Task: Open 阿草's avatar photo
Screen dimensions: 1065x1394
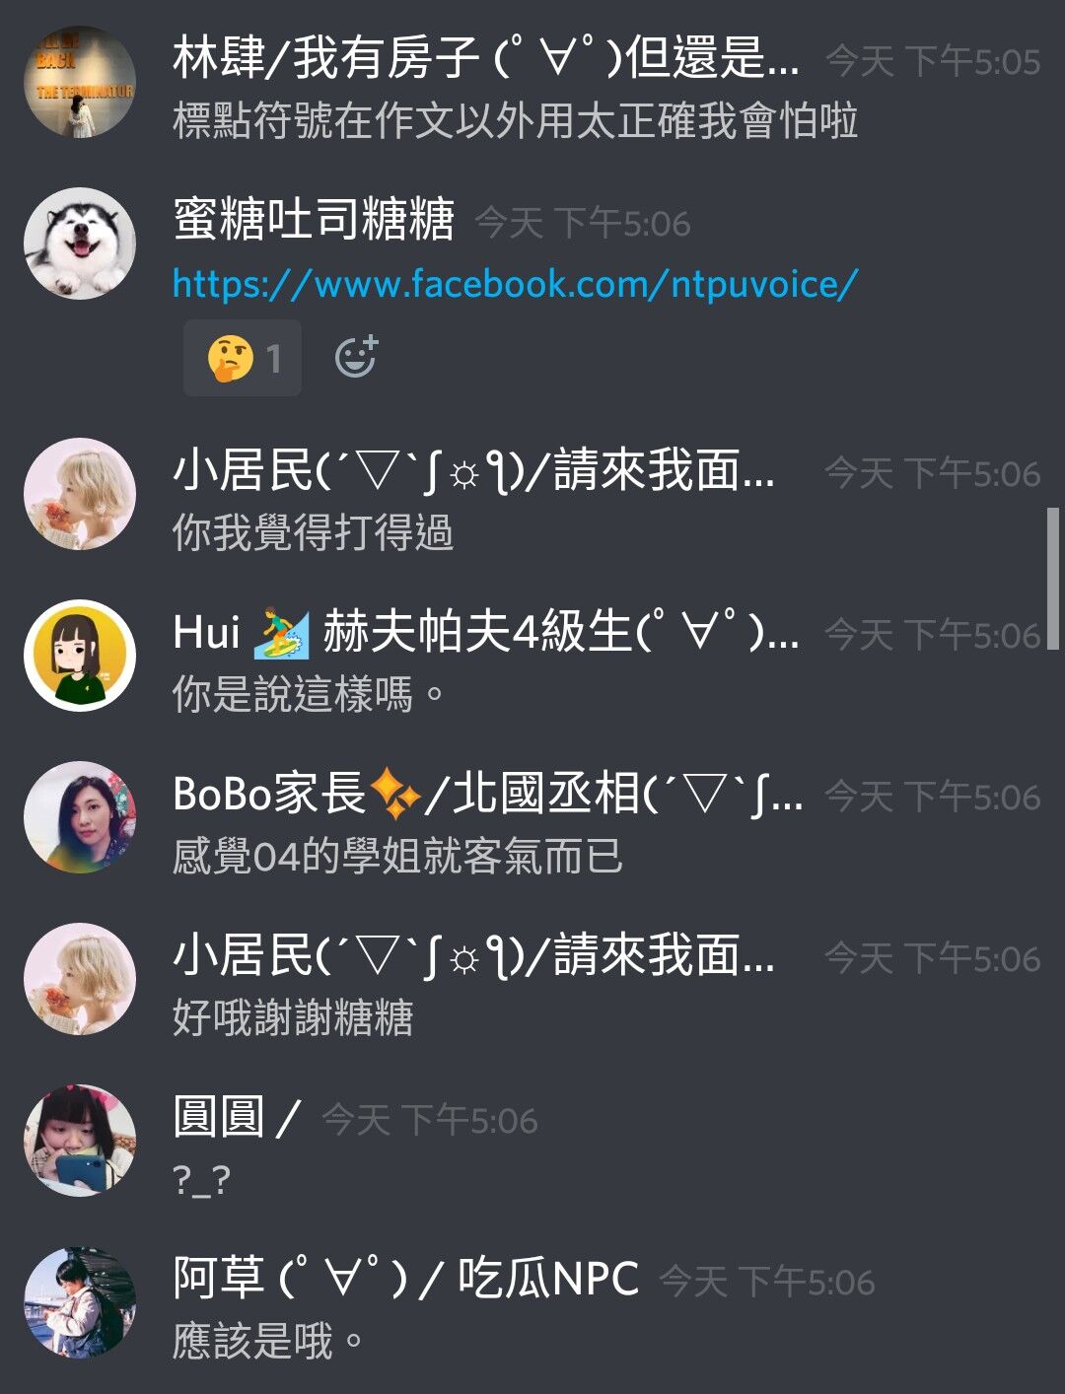Action: coord(80,1302)
